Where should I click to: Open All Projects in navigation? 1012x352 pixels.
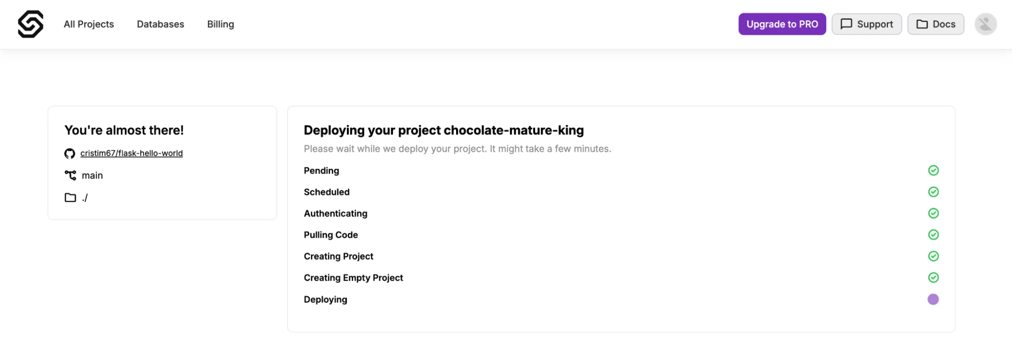(89, 24)
